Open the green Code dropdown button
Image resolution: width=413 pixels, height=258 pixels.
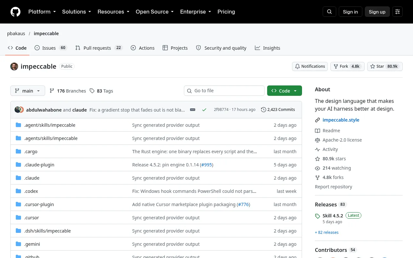click(x=284, y=91)
